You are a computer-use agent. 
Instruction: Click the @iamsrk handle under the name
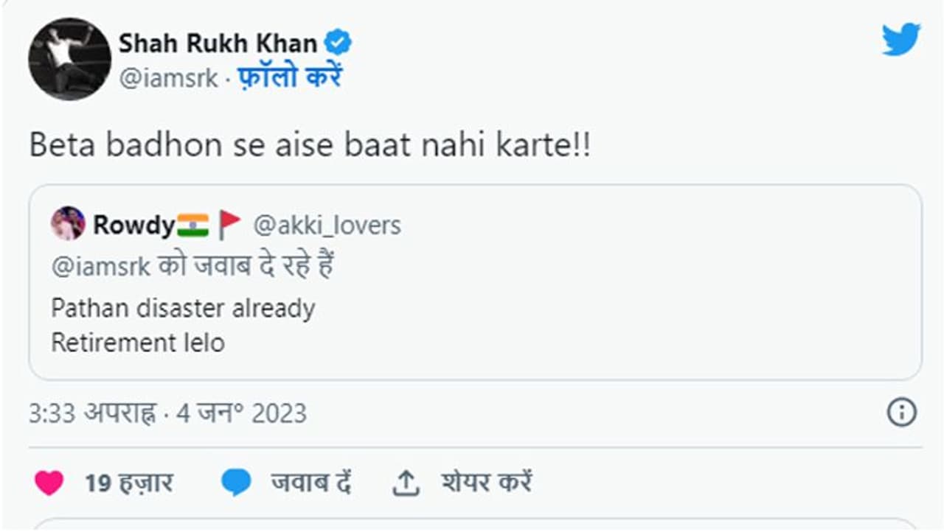[x=169, y=78]
